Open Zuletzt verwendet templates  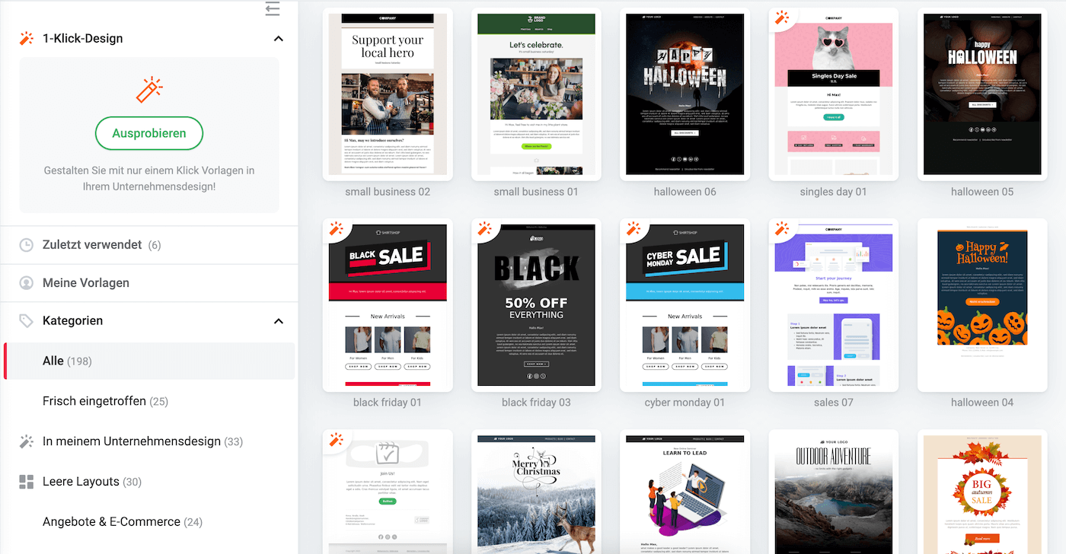(149, 245)
